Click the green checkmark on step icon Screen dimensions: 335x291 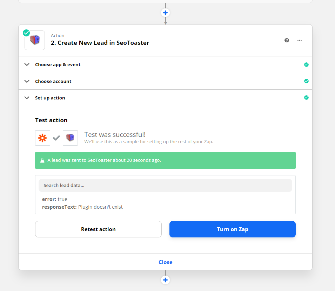point(26,33)
